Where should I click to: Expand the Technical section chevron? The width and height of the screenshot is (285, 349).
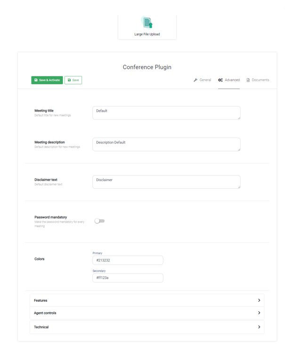pyautogui.click(x=259, y=327)
